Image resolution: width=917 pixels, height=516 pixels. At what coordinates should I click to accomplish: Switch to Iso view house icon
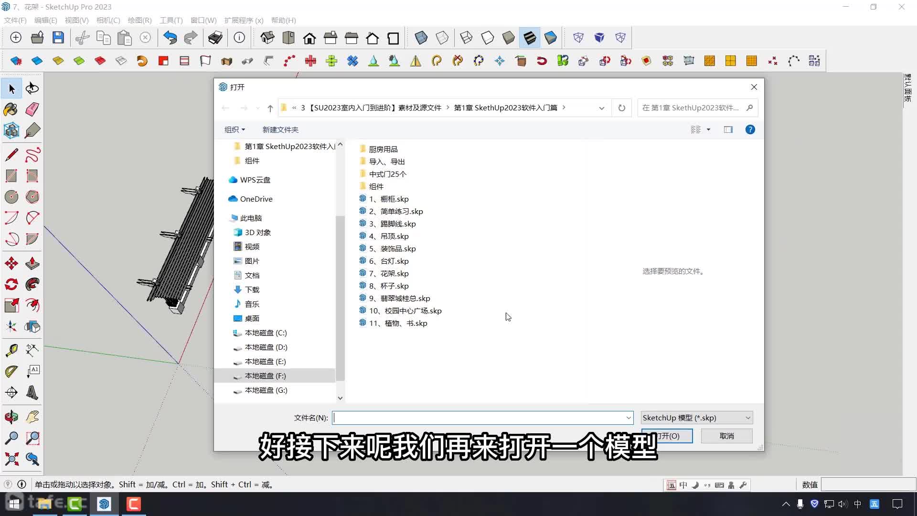(x=267, y=38)
